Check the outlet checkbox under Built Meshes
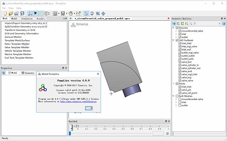Screen dimensions: 227x141 click(x=180, y=105)
